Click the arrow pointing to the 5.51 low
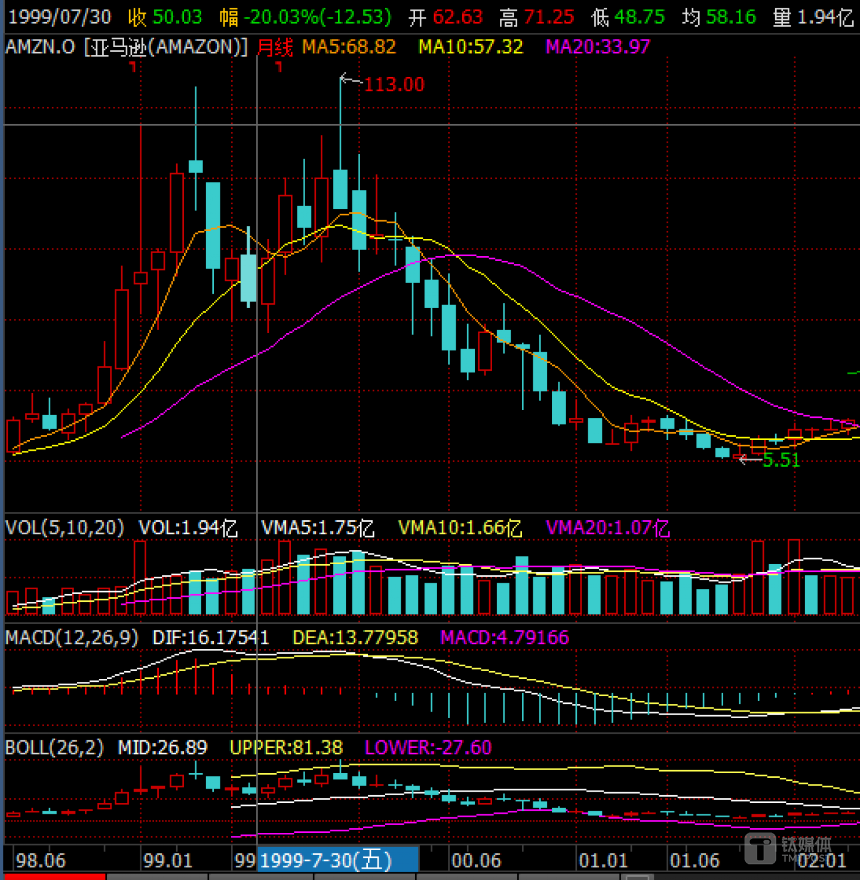Image resolution: width=860 pixels, height=880 pixels. tap(749, 459)
